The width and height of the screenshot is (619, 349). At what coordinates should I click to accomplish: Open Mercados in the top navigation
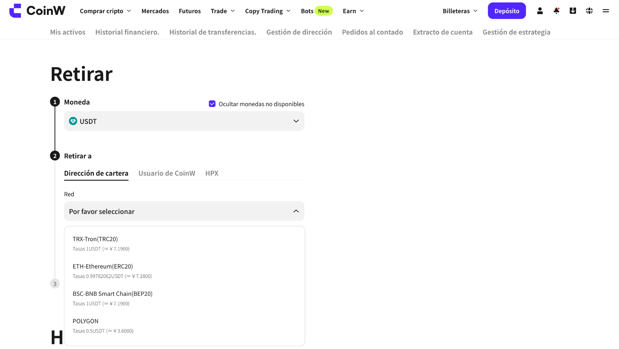(x=155, y=11)
